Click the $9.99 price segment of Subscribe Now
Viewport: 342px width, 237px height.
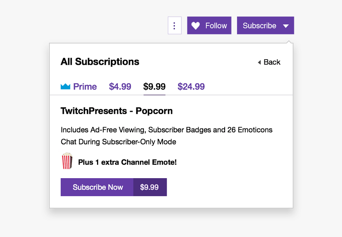pyautogui.click(x=150, y=187)
